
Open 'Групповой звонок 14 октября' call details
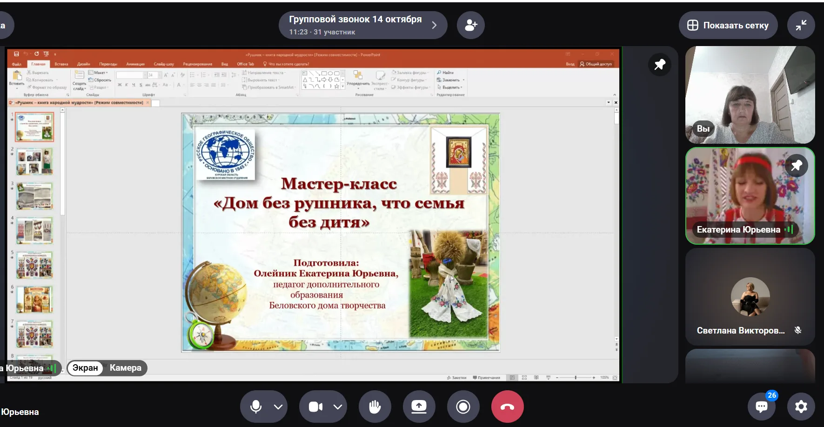click(x=363, y=25)
